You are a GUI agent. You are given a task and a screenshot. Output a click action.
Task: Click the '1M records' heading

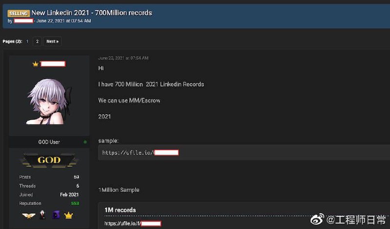click(x=120, y=210)
